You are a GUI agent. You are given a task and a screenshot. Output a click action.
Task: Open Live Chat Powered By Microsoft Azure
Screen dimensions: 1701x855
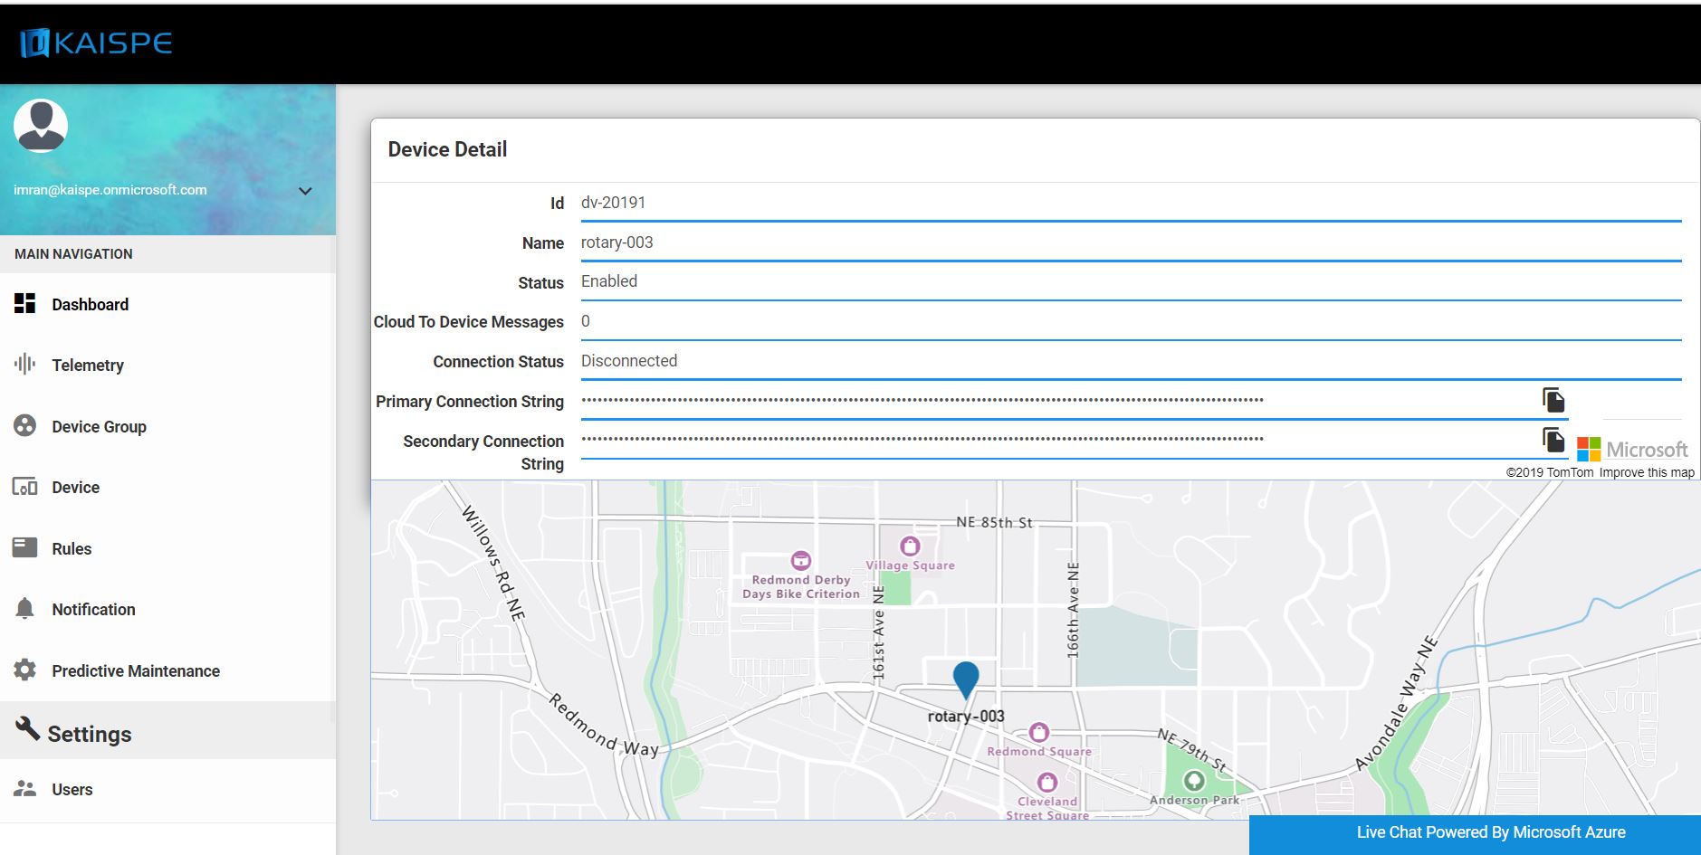[1490, 832]
